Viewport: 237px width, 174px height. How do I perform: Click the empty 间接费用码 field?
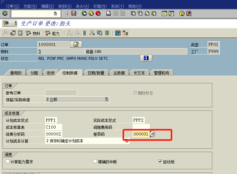(141, 127)
